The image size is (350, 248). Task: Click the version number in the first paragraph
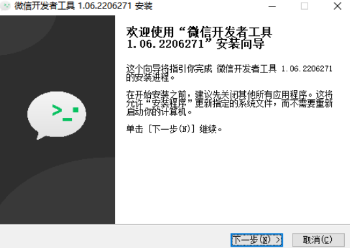[307, 69]
